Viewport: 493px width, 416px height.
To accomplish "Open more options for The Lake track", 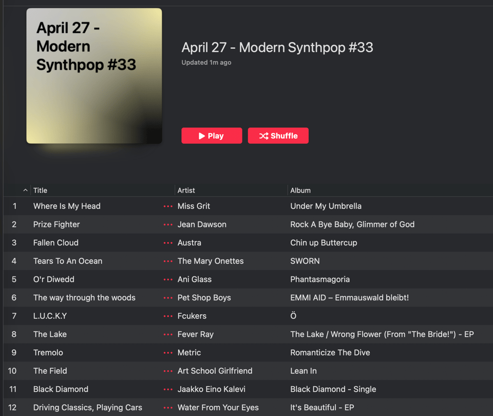I will pos(168,334).
